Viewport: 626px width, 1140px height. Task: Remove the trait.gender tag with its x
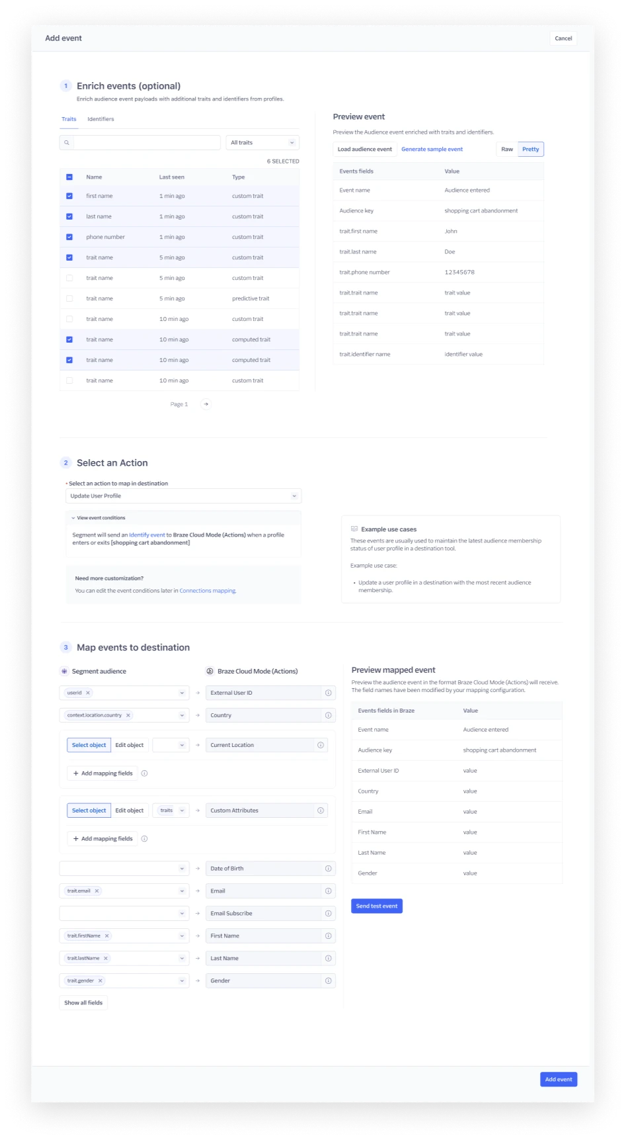point(100,981)
